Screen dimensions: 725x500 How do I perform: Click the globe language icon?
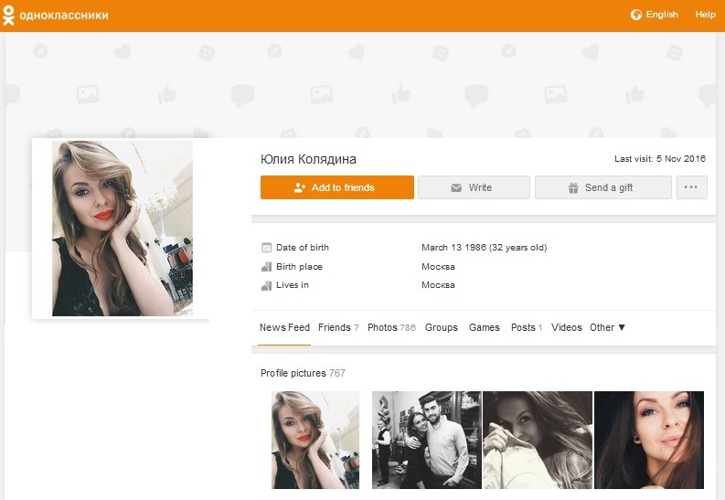(x=636, y=15)
